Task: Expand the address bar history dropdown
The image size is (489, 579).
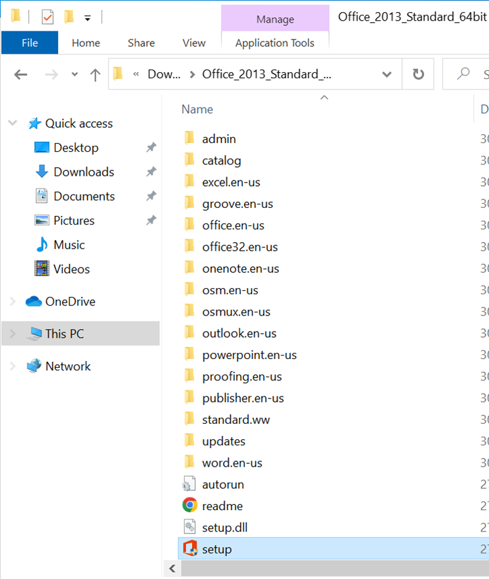Action: coord(387,74)
